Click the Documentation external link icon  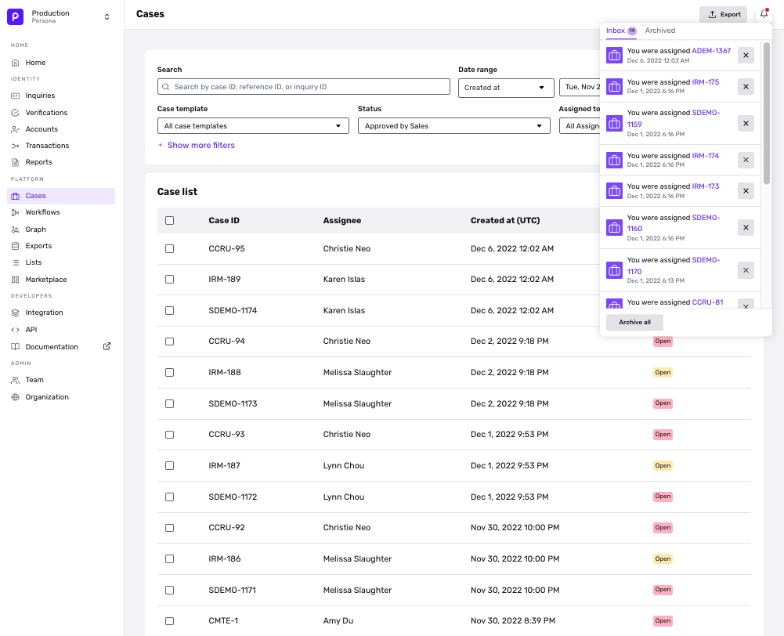107,346
